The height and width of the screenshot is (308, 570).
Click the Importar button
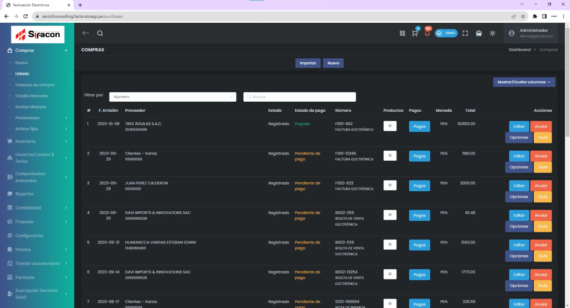[x=308, y=63]
